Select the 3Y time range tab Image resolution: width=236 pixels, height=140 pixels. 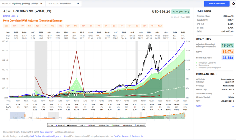coord(137,26)
